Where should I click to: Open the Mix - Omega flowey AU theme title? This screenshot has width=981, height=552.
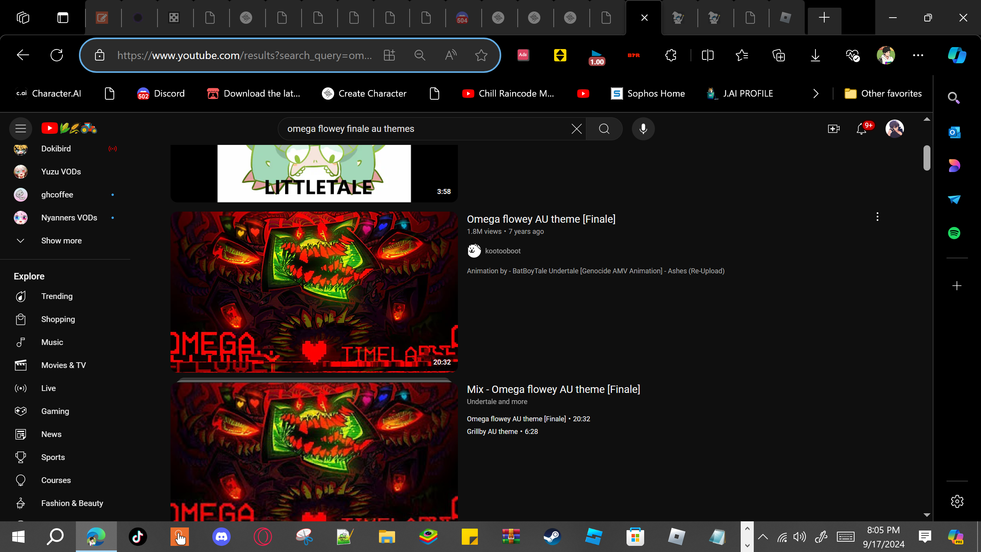click(553, 389)
